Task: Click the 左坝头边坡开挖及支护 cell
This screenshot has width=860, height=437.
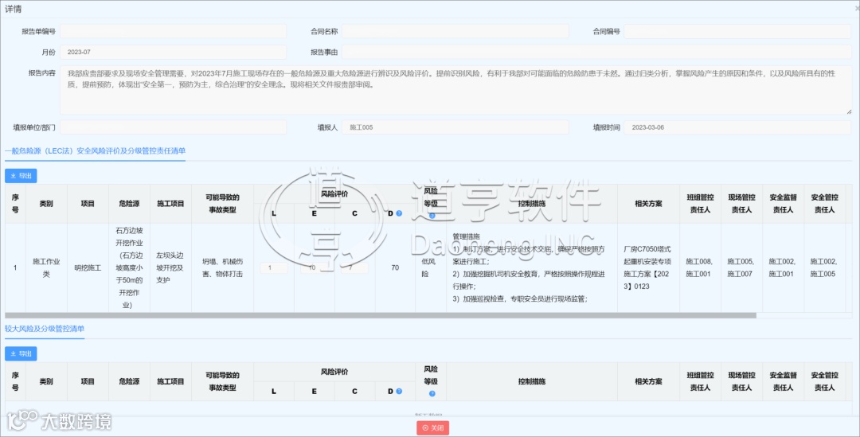Action: pos(170,268)
